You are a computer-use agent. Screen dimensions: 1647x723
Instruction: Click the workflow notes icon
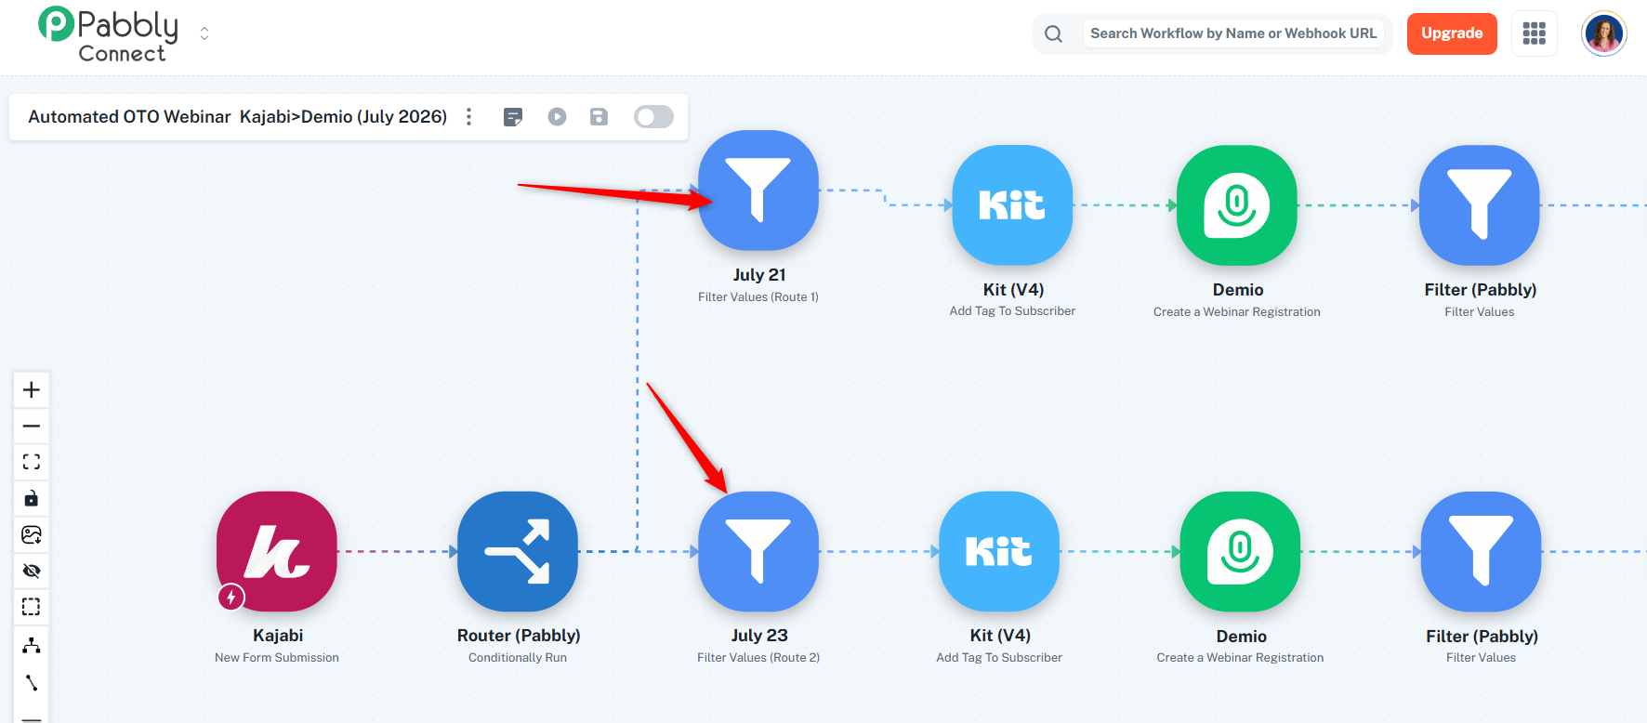click(x=513, y=116)
